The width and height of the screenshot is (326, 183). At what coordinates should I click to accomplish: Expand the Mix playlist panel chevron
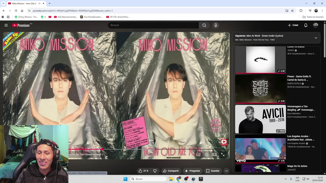(x=316, y=38)
